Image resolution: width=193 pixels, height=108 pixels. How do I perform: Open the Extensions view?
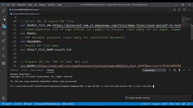tap(4, 41)
